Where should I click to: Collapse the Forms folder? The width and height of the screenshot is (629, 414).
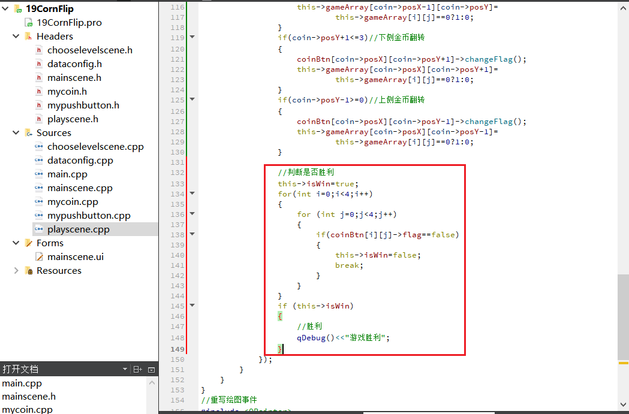tap(16, 243)
